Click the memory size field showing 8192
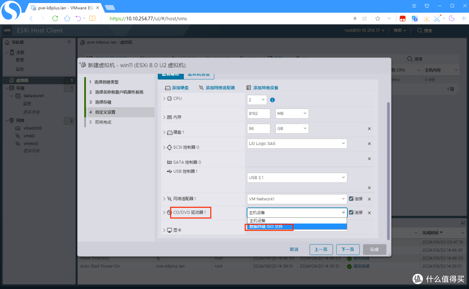Image resolution: width=469 pixels, height=289 pixels. point(259,113)
